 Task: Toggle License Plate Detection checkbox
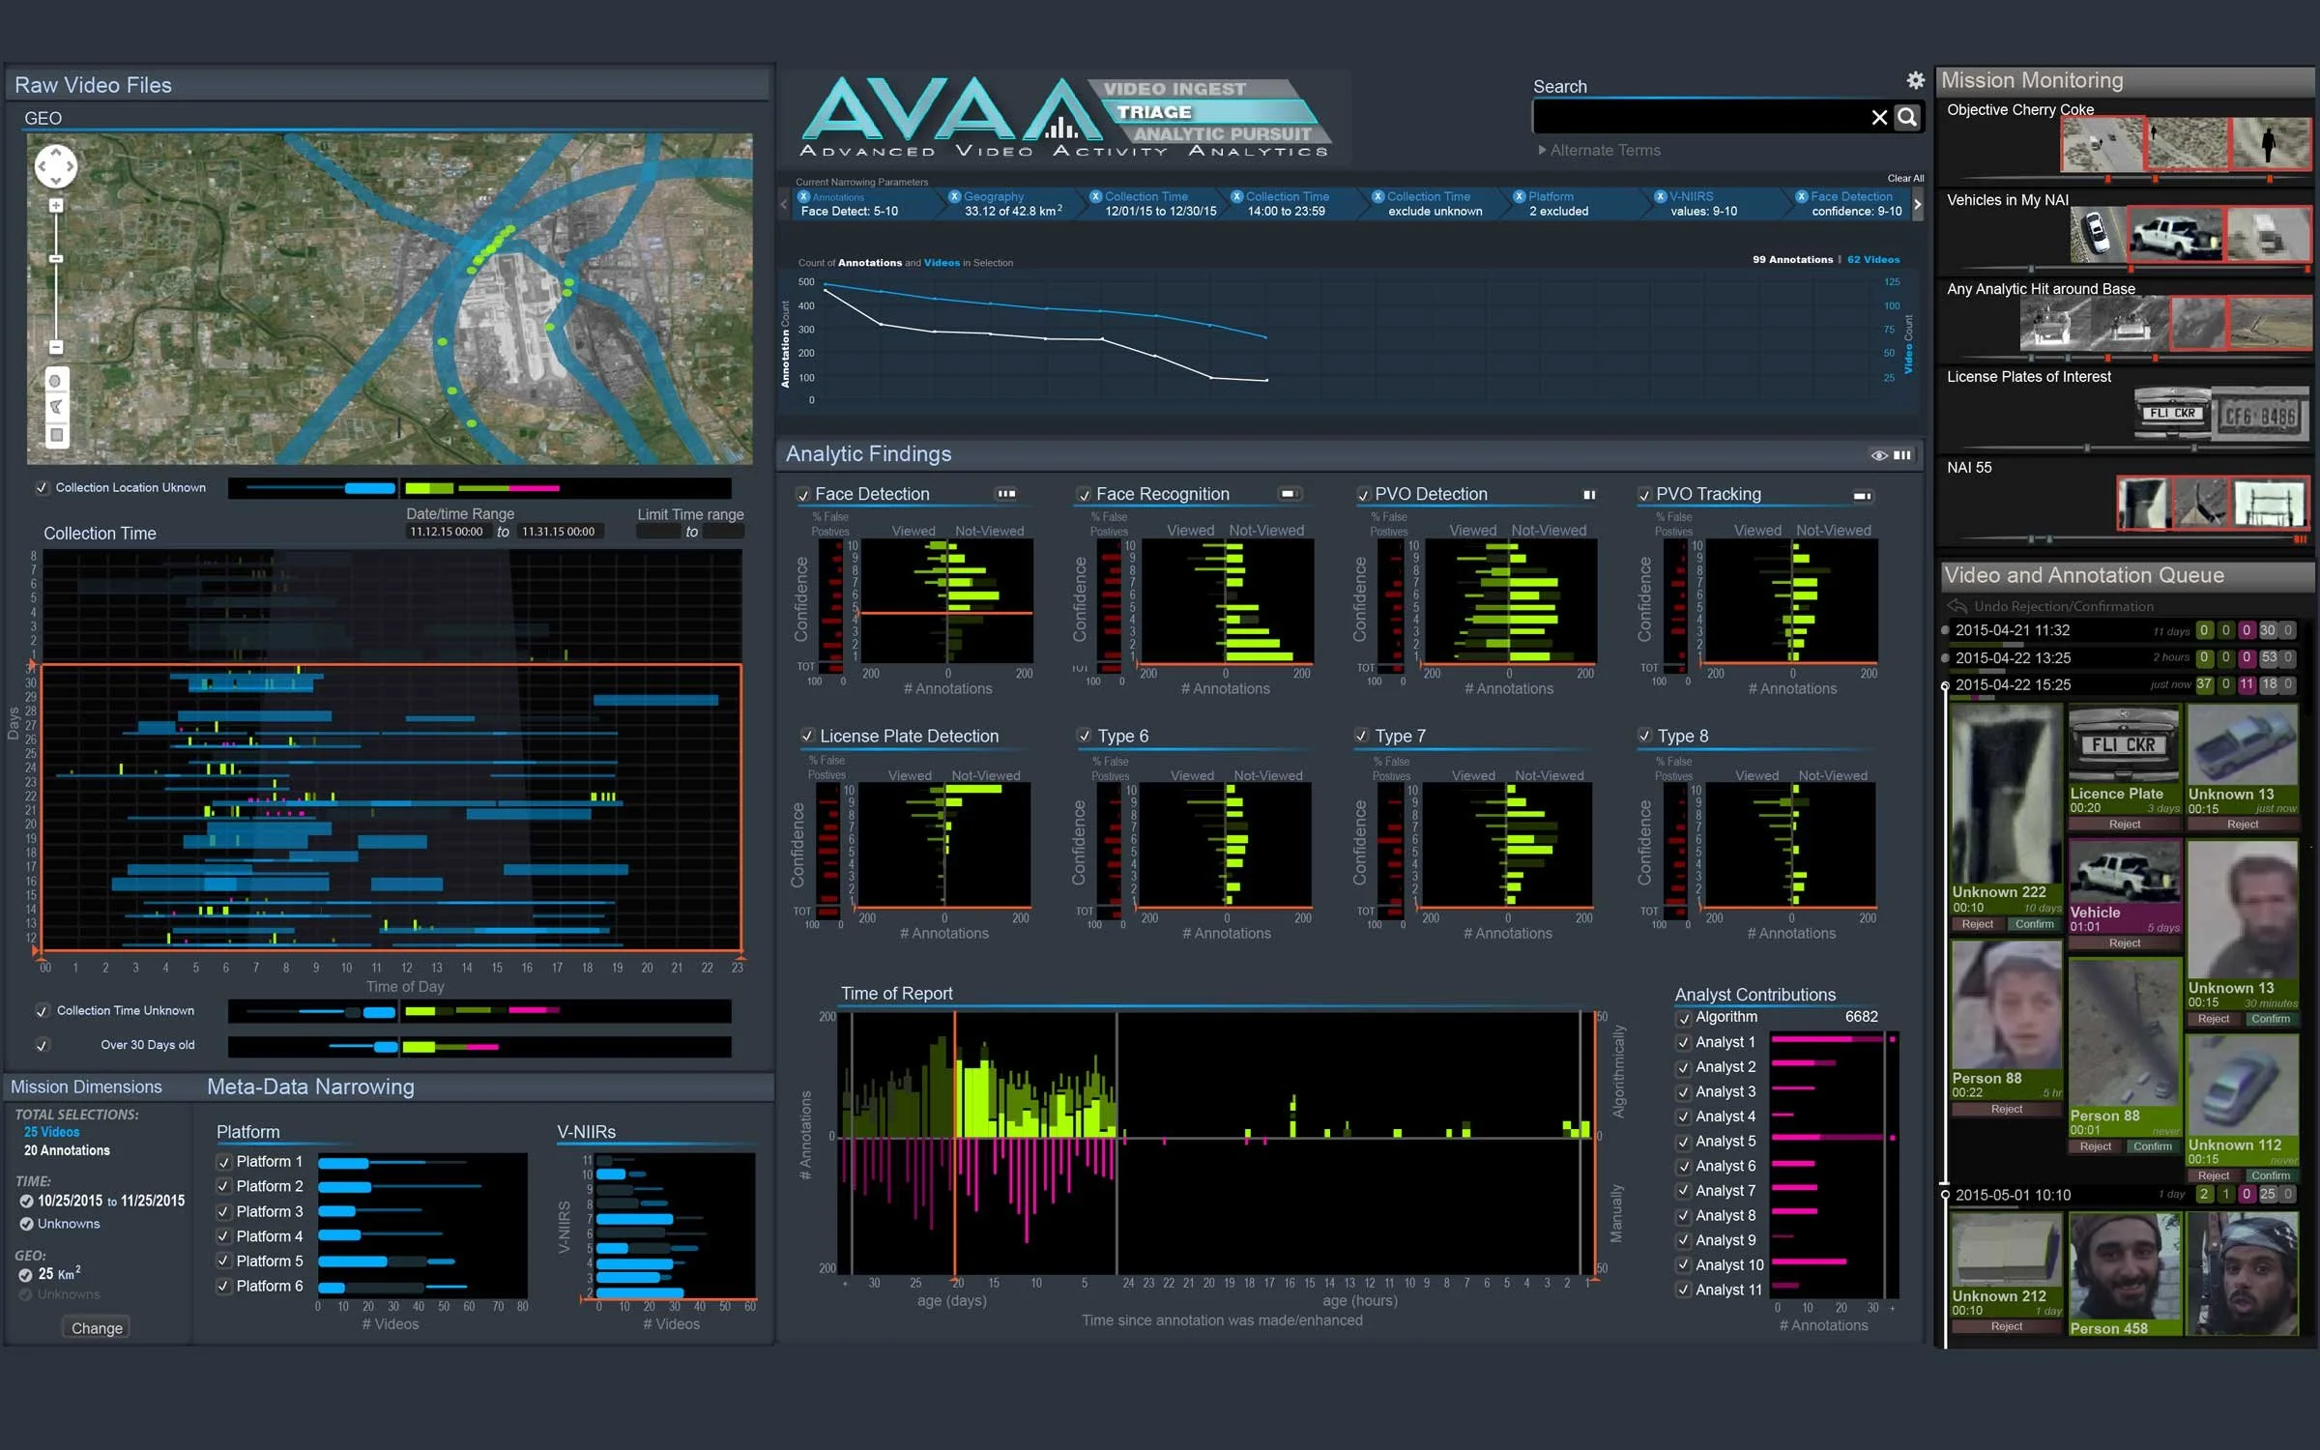tap(807, 737)
